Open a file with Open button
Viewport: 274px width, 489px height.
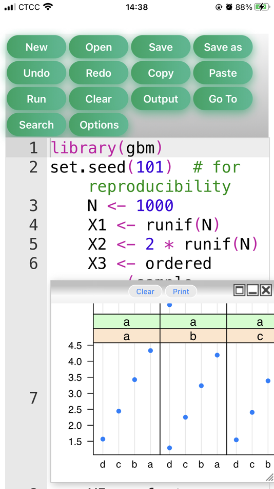point(99,47)
